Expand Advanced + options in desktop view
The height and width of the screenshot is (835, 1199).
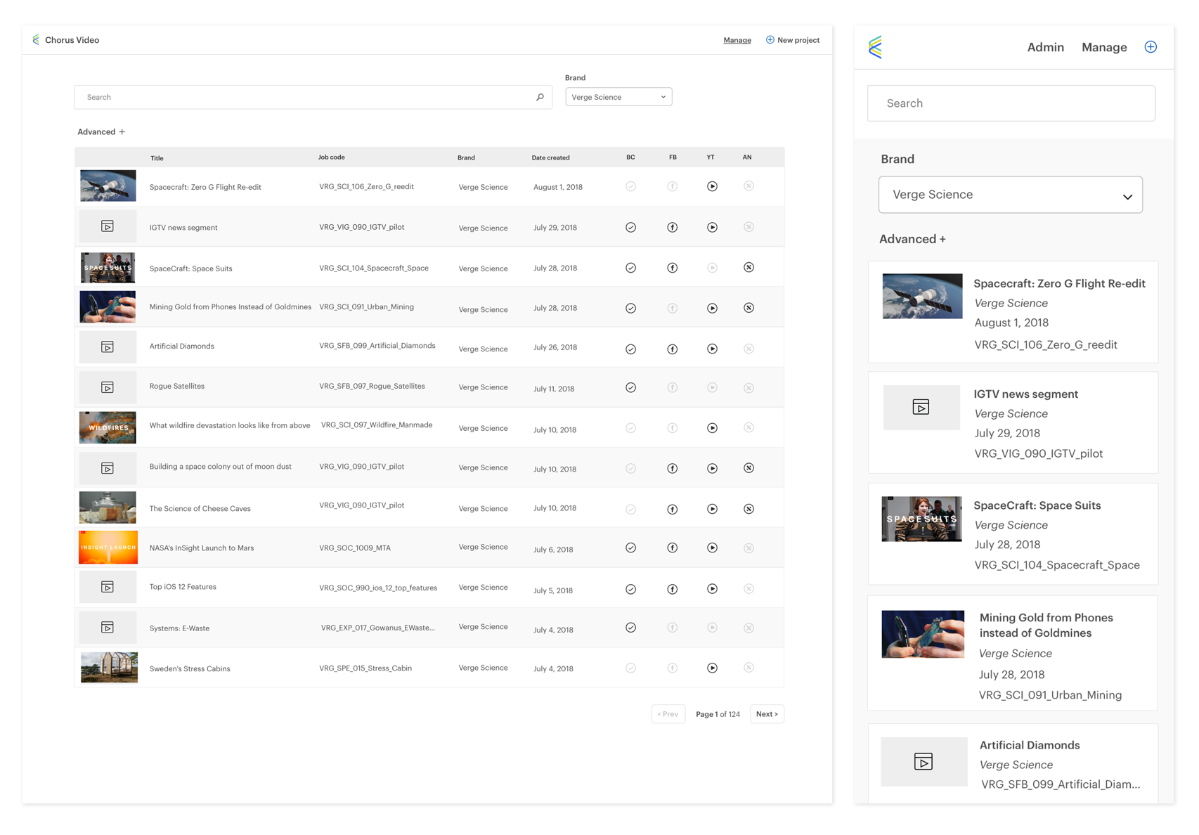pos(101,132)
